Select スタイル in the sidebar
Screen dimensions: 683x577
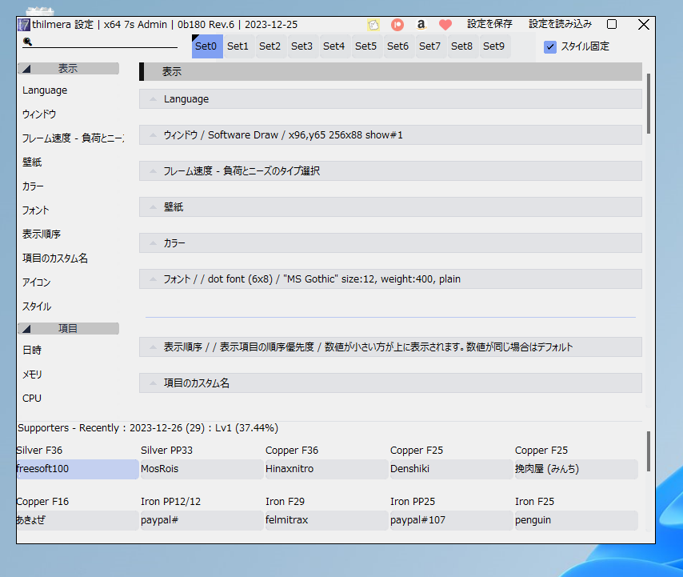tap(37, 306)
